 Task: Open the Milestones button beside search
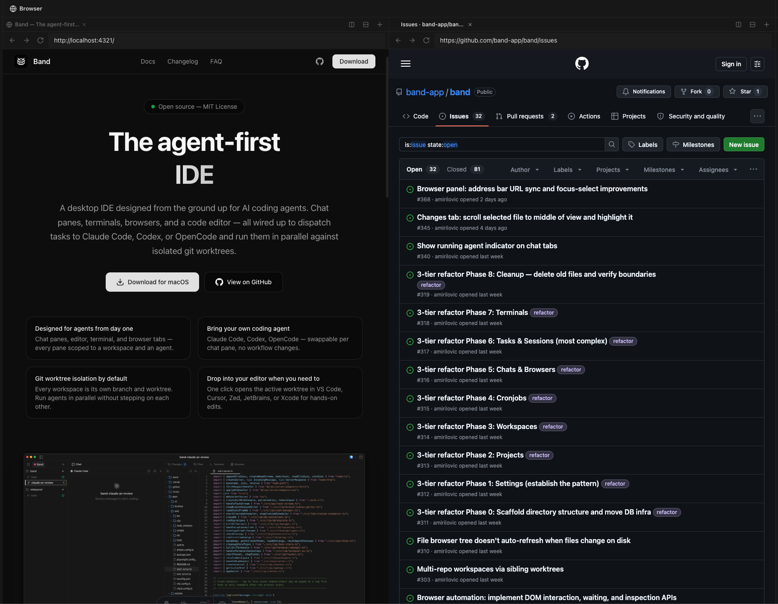(693, 144)
